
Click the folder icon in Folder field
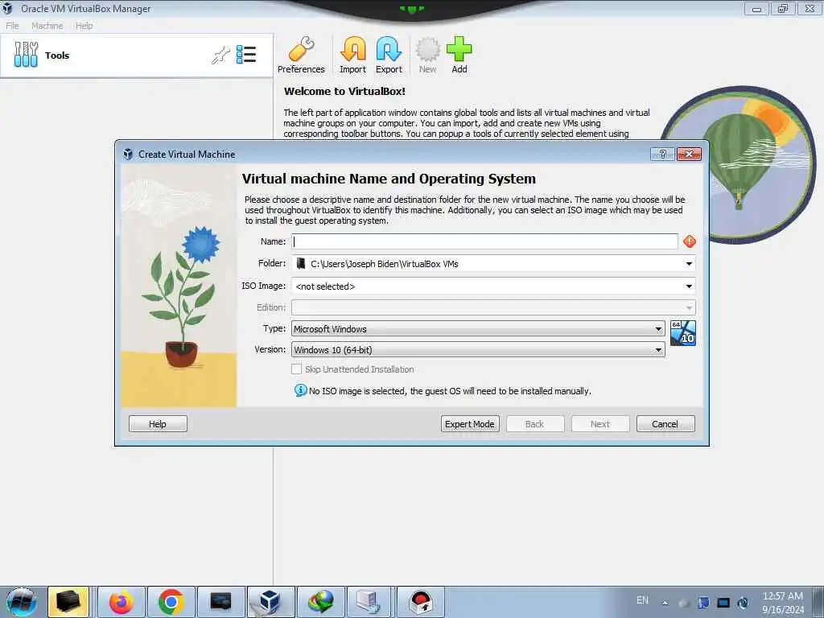coord(301,263)
